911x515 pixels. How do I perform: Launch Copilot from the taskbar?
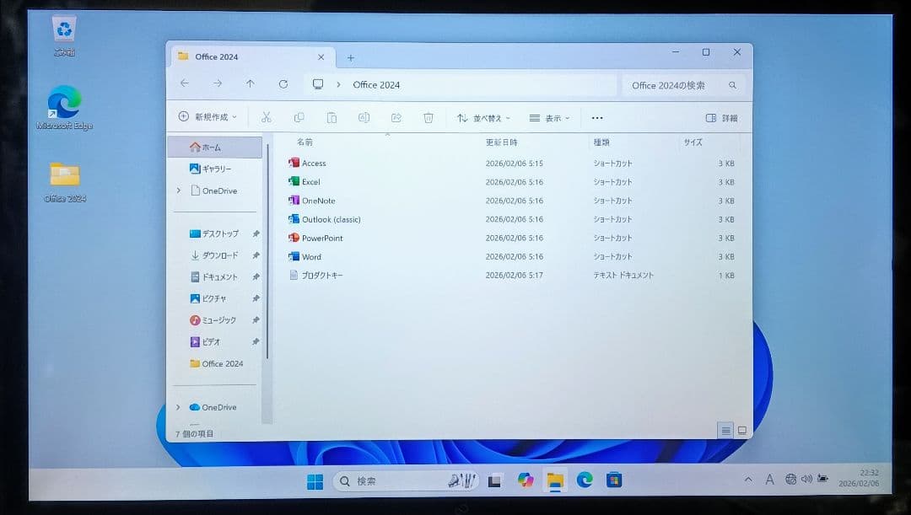click(526, 480)
